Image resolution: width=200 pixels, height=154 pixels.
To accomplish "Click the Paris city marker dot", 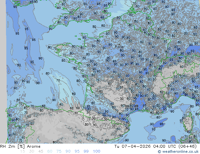I will click(119, 44).
